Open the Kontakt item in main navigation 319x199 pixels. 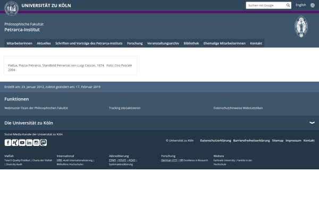(256, 44)
